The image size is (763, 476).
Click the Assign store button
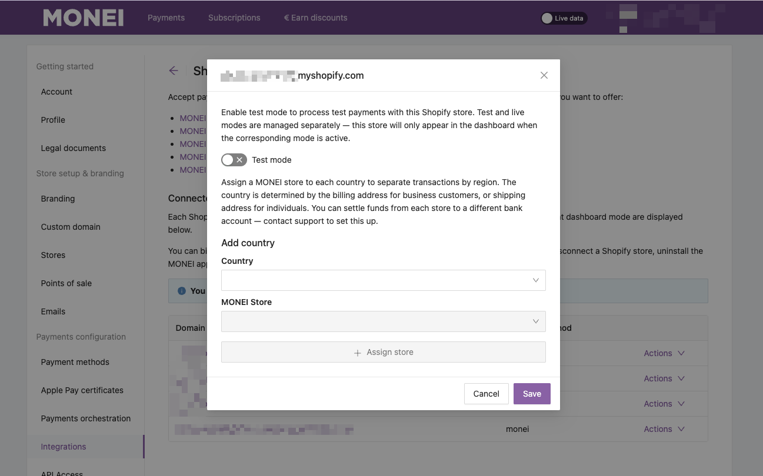[x=384, y=352]
